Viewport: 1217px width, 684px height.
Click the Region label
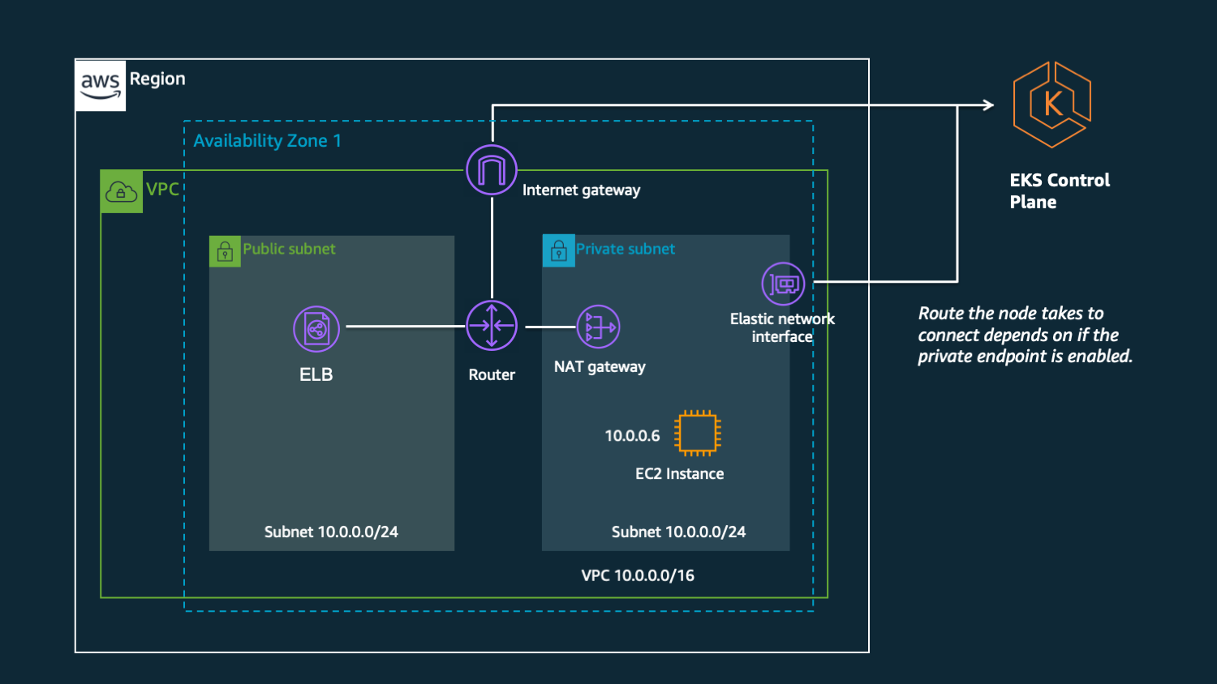[x=157, y=79]
